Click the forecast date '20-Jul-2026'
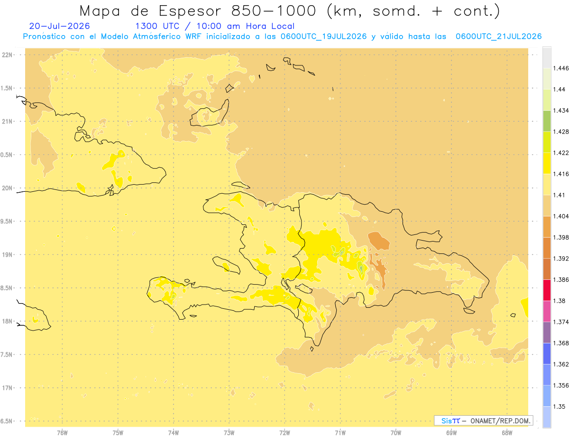The image size is (569, 439). point(59,26)
